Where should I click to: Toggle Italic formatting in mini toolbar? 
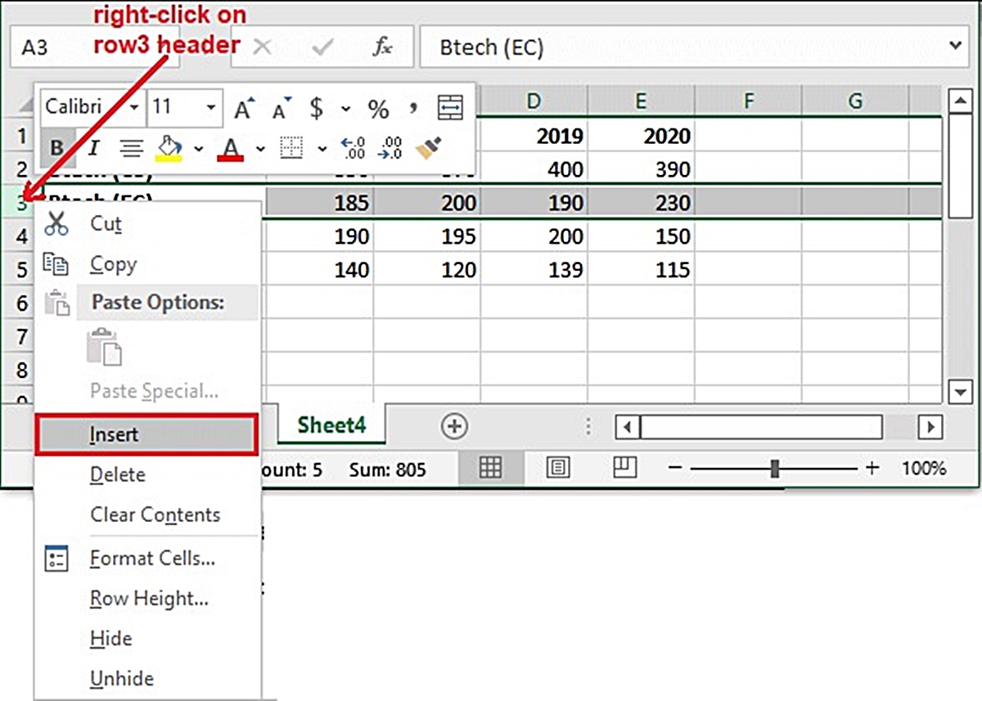click(x=93, y=148)
